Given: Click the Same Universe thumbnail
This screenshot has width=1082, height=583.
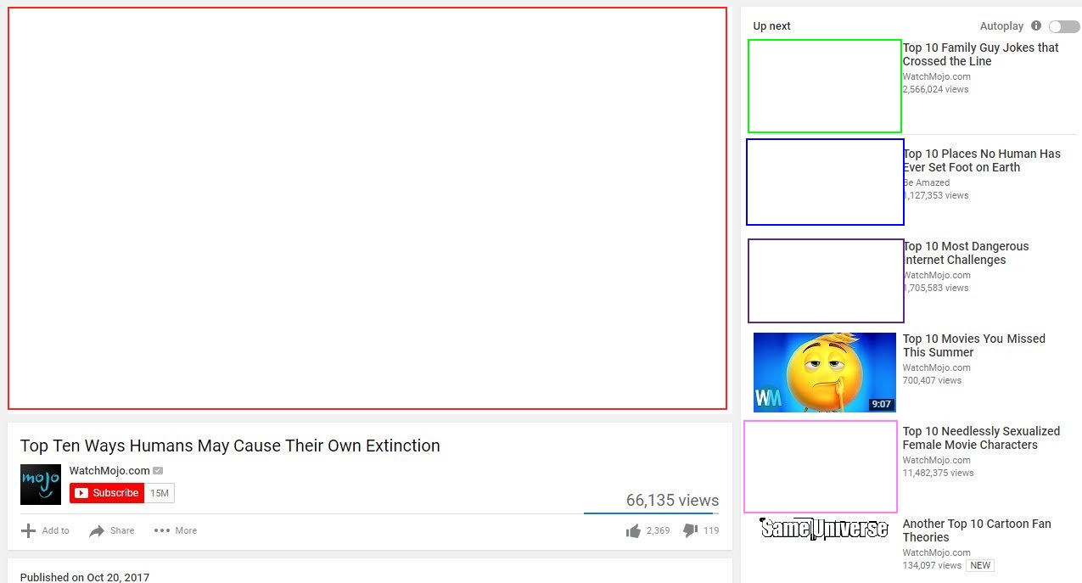Looking at the screenshot, I should (825, 530).
